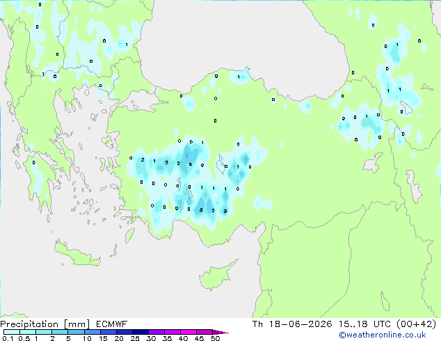
Task: Click legend value '25'
Action: pos(135,338)
